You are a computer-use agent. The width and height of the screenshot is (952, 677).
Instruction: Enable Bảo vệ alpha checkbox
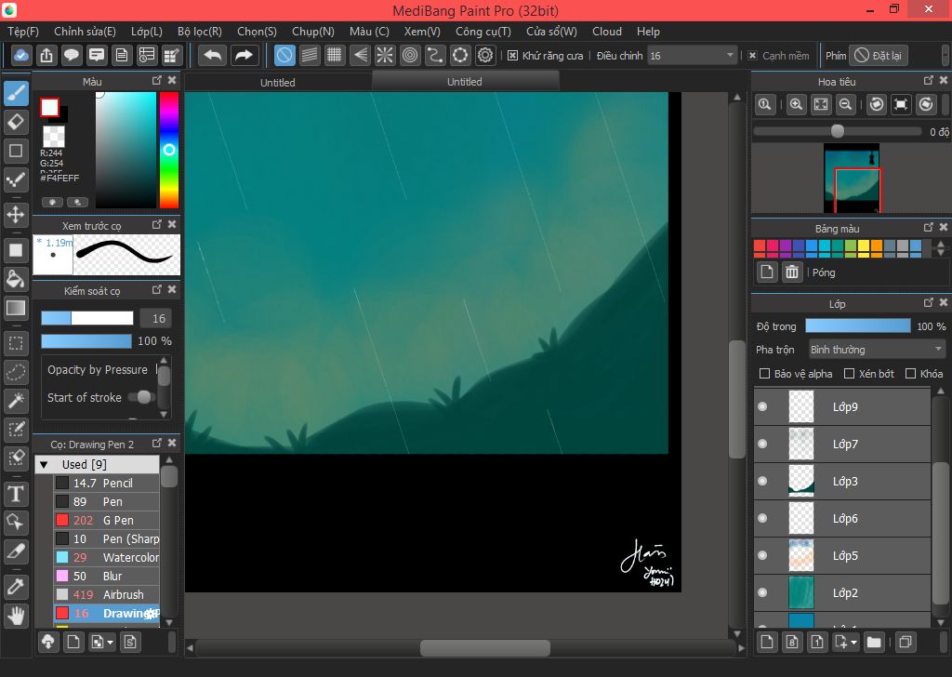[x=765, y=374]
